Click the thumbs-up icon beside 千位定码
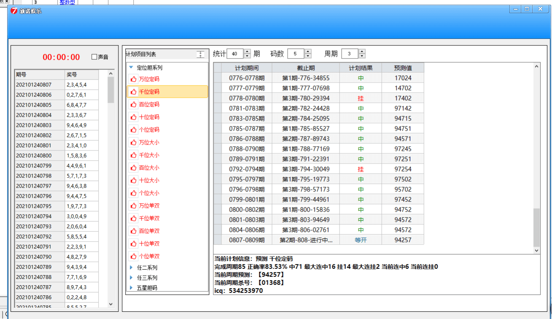The width and height of the screenshot is (552, 319). pos(134,91)
